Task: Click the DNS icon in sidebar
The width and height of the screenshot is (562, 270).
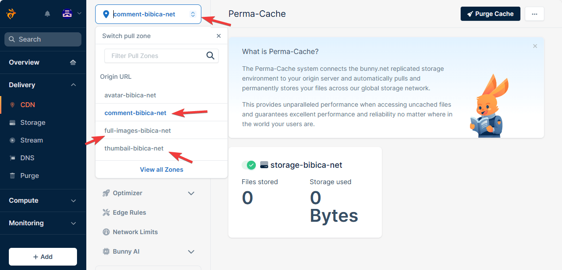Action: point(12,158)
